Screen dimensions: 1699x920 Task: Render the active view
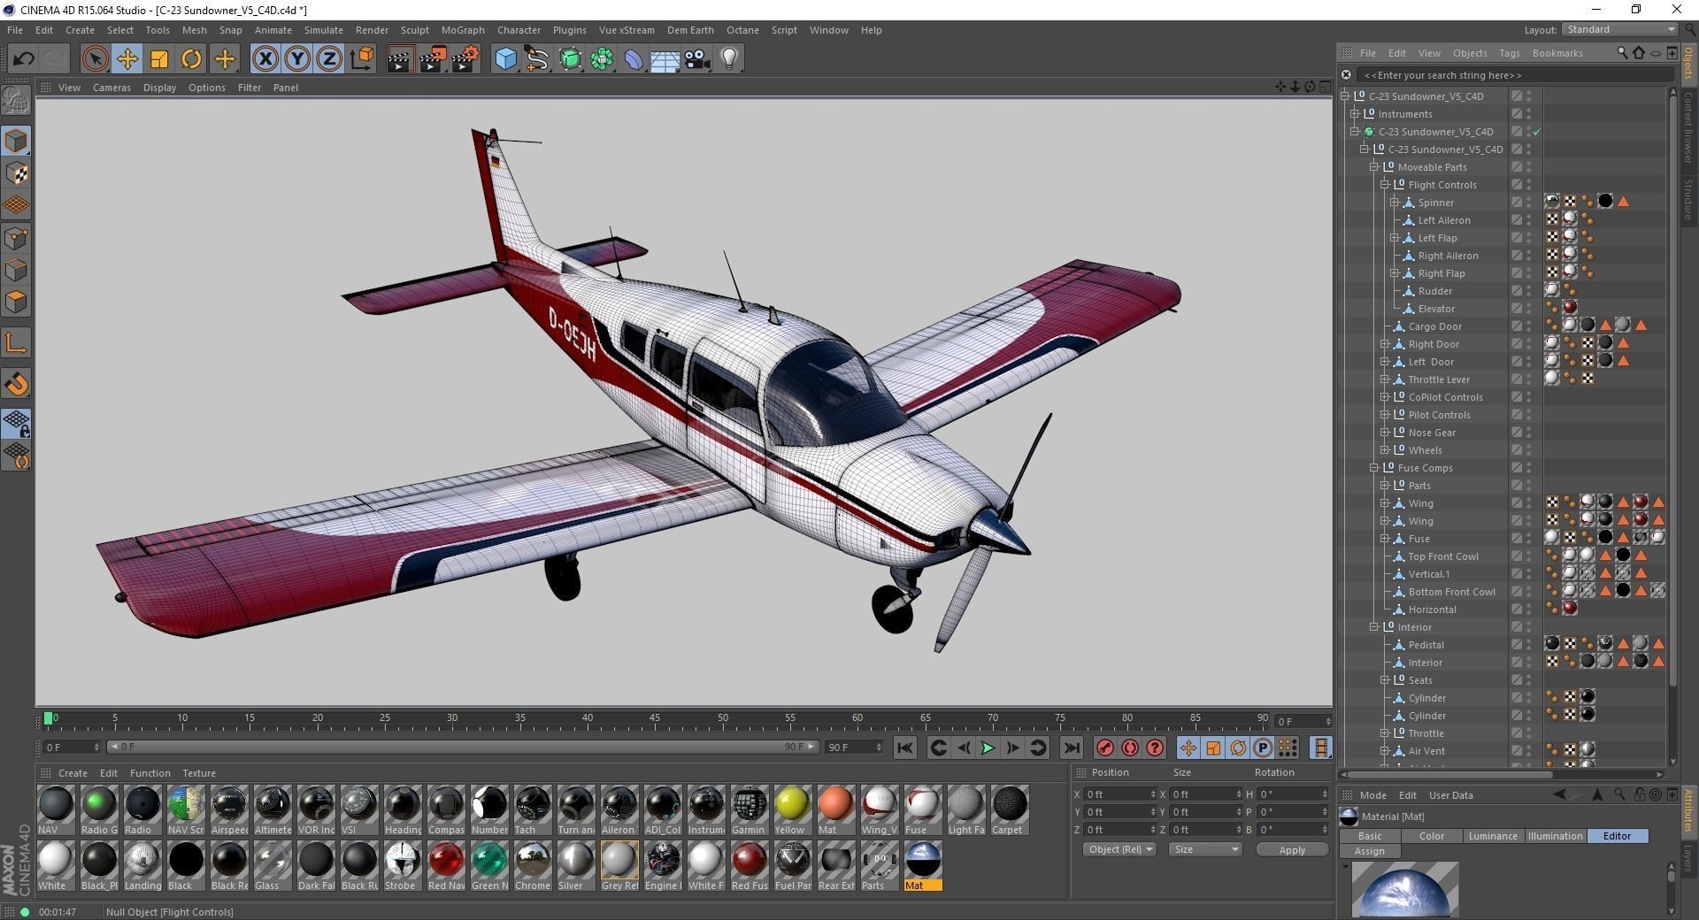pos(400,59)
